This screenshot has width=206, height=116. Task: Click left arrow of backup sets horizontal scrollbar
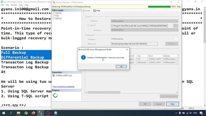tap(86, 92)
